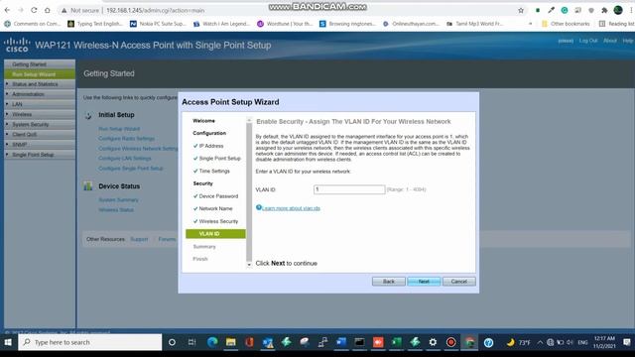Select the highlighted VLAN ID wizard step
This screenshot has height=357, width=635.
click(215, 234)
